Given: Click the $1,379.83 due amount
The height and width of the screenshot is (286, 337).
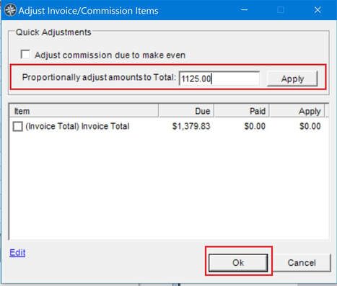Looking at the screenshot, I should [191, 126].
